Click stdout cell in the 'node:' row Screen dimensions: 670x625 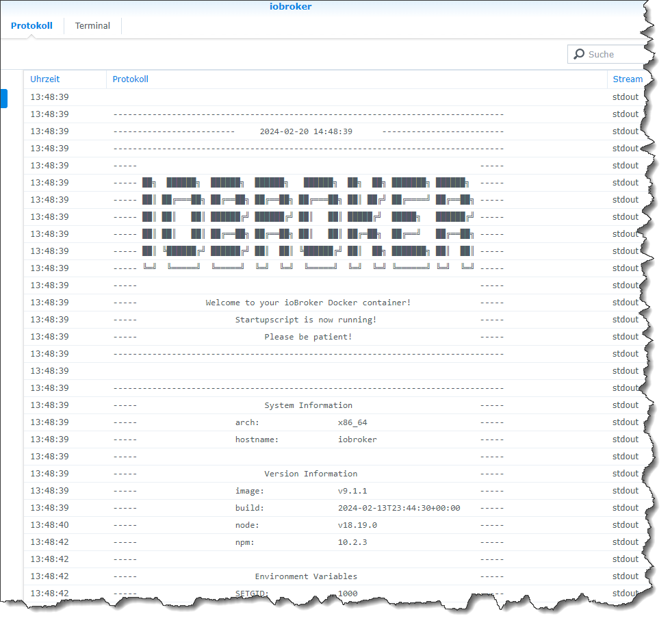pyautogui.click(x=626, y=525)
